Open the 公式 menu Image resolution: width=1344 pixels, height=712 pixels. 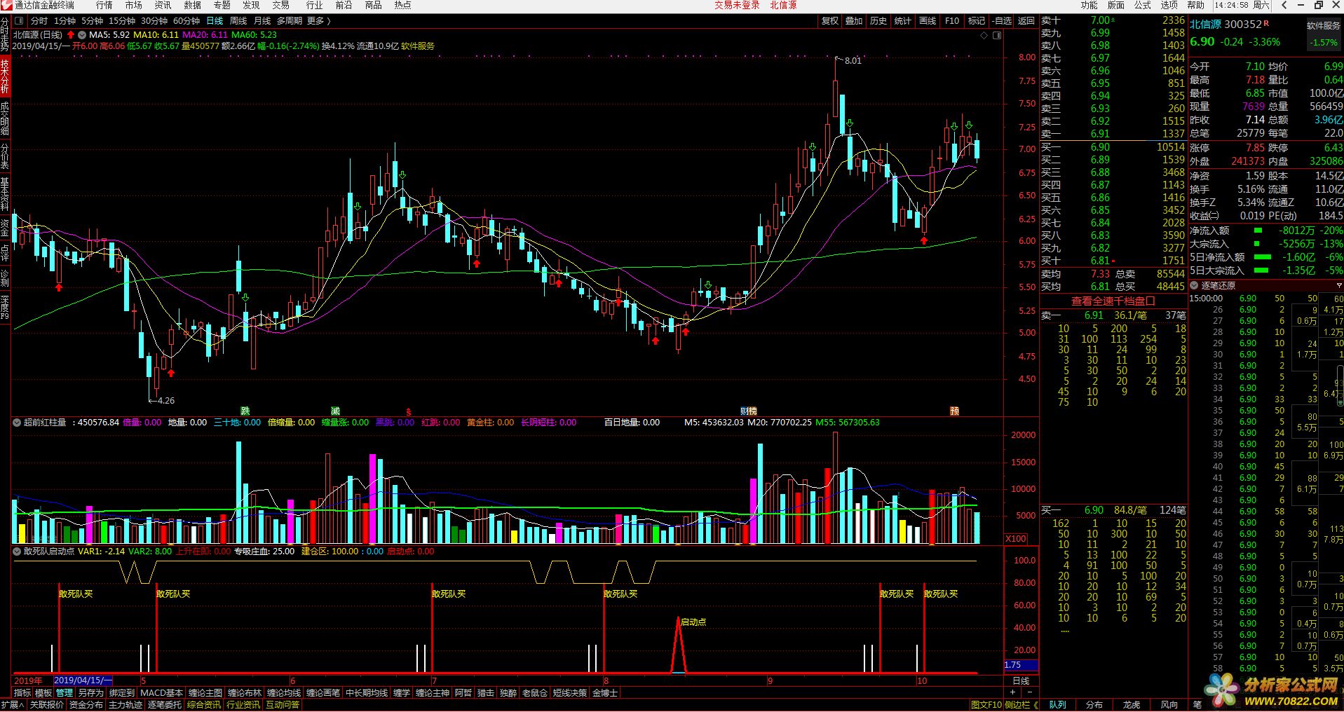click(1143, 5)
